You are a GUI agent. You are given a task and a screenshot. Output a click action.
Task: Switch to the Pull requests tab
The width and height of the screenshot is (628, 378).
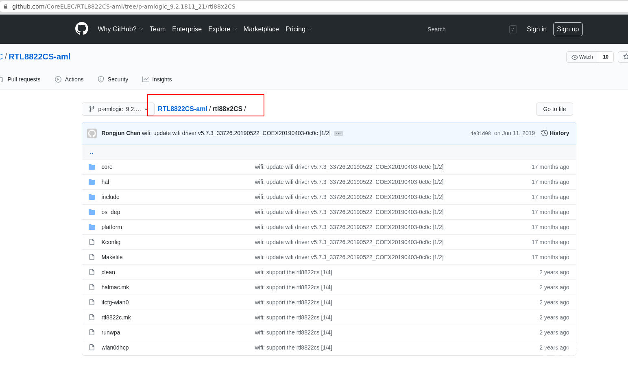click(x=20, y=79)
